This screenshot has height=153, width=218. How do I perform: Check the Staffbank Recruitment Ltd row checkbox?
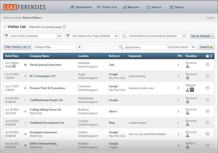pyautogui.click(x=208, y=123)
